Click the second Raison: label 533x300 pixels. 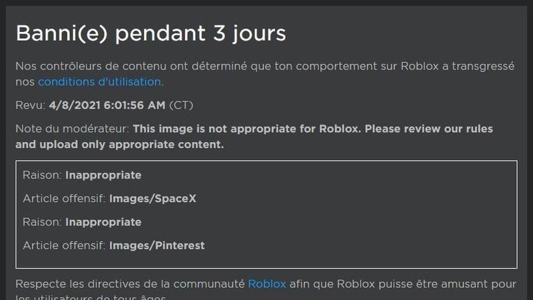[42, 222]
